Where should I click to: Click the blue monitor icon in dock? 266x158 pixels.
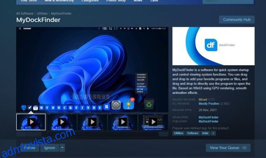point(24,107)
